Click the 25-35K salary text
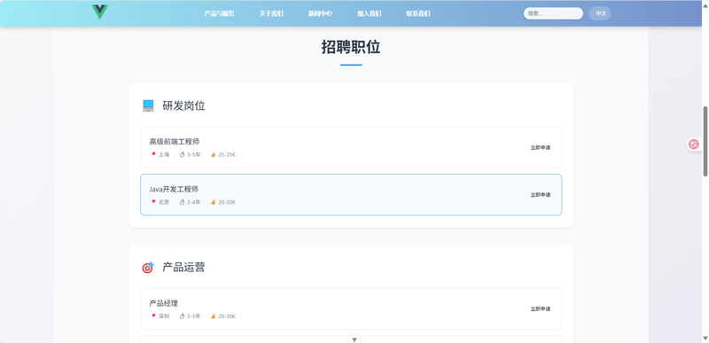709x343 pixels. [227, 154]
